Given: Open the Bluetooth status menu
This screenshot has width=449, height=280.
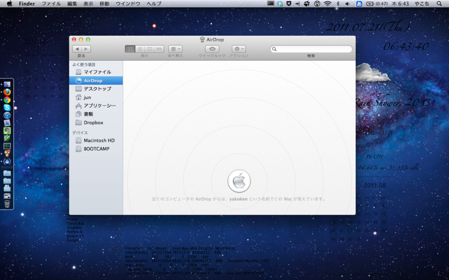Looking at the screenshot, I should click(x=338, y=4).
